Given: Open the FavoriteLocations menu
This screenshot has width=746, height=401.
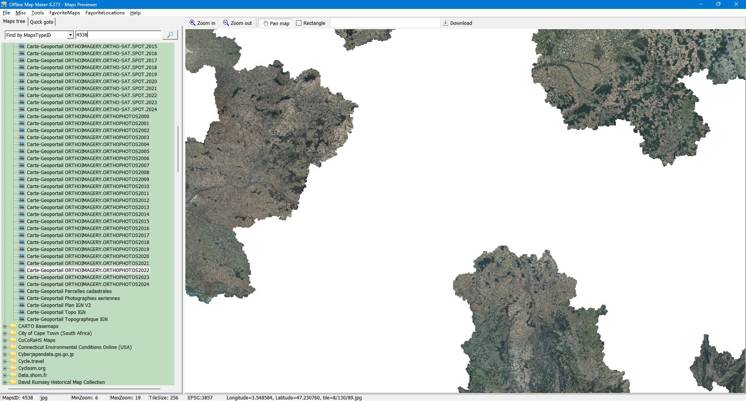Looking at the screenshot, I should coord(105,13).
